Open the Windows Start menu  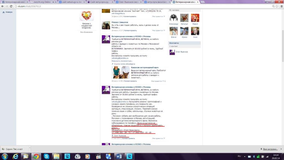point(5,156)
